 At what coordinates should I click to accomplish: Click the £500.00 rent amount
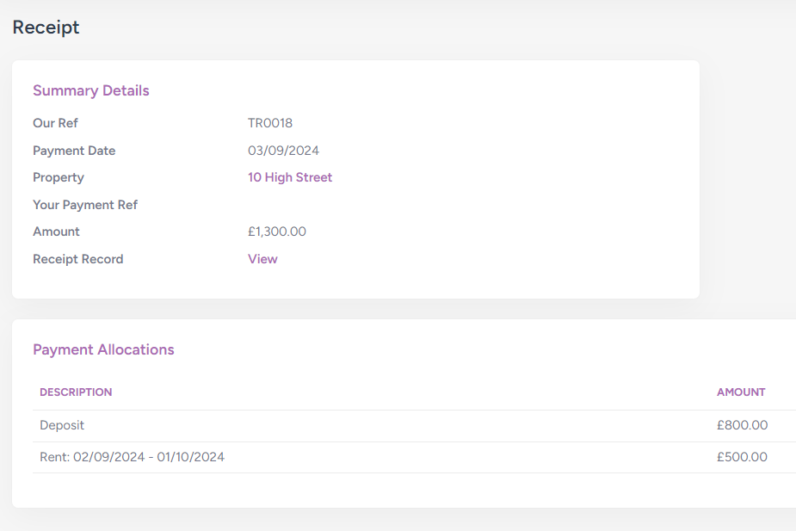tap(742, 457)
